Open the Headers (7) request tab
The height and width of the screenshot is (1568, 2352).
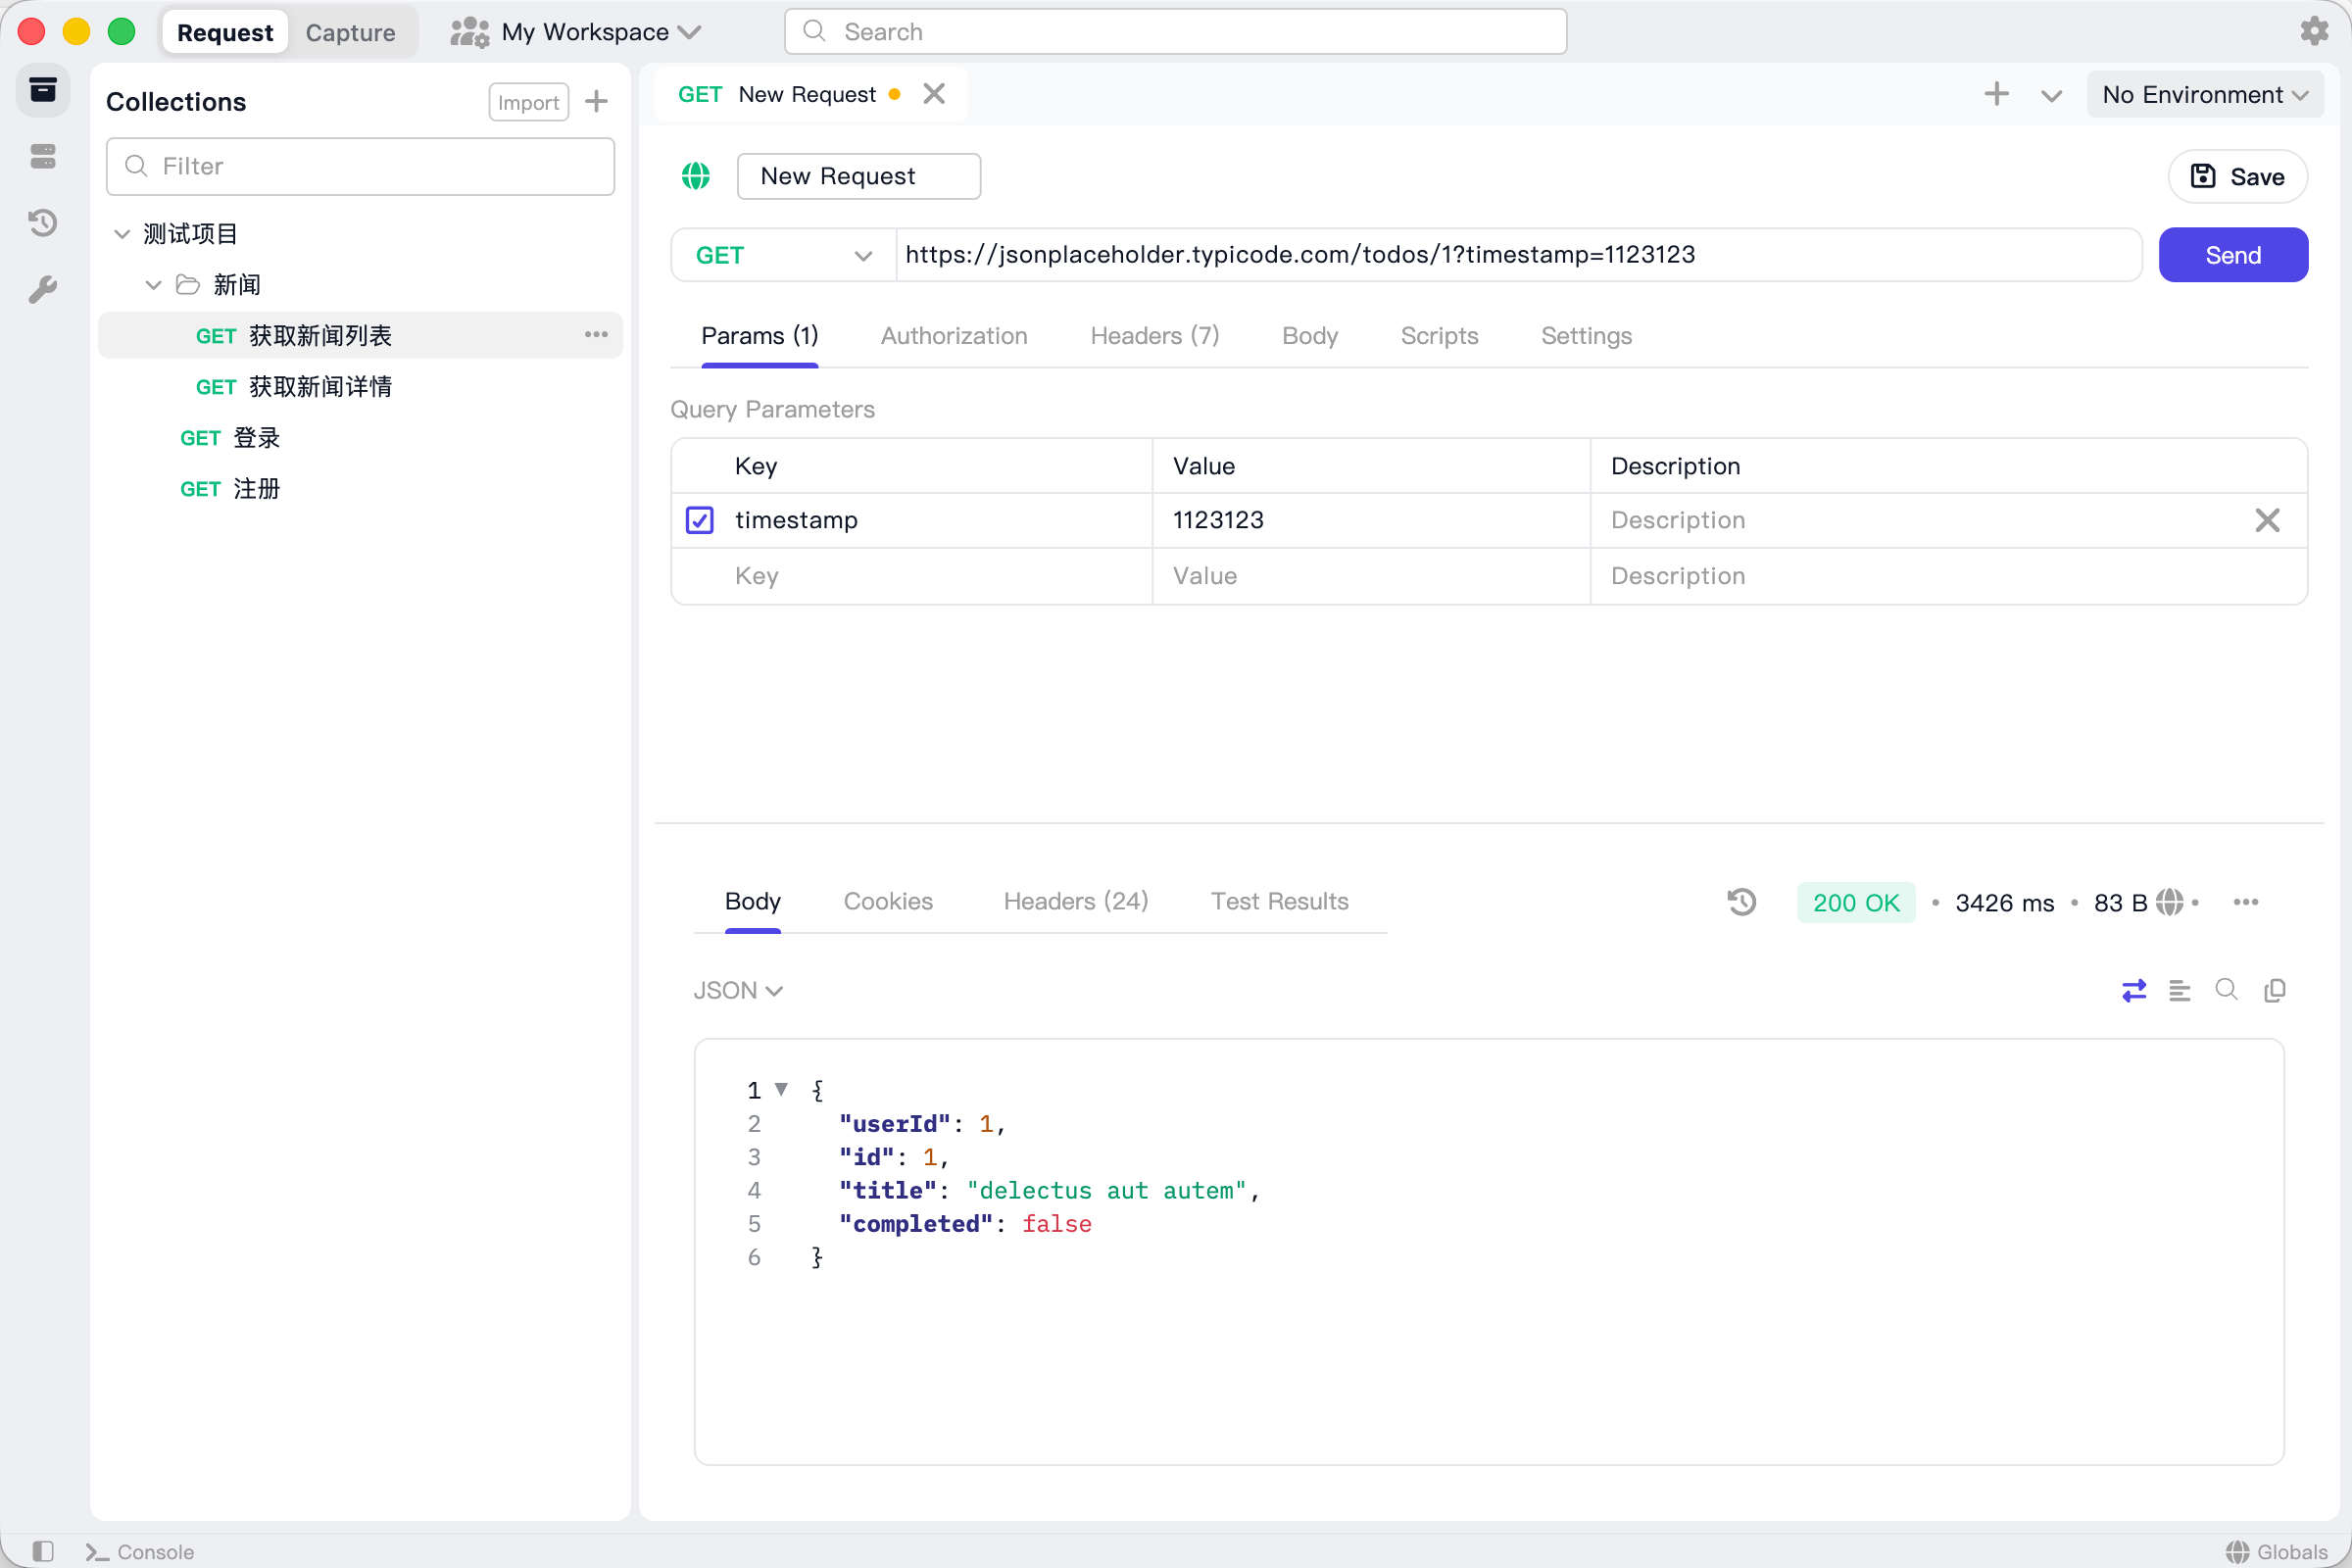tap(1155, 336)
